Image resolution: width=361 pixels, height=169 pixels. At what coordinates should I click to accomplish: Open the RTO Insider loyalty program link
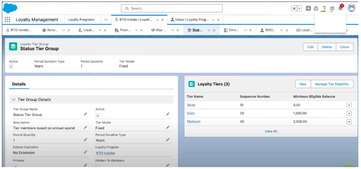tap(105, 153)
